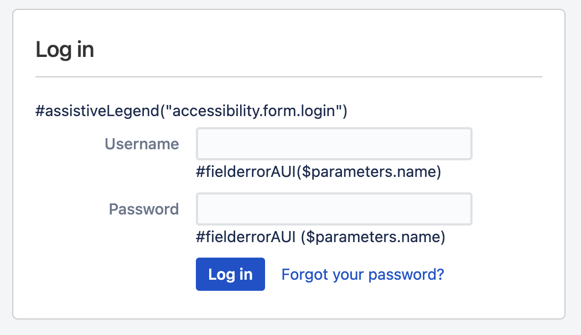Click the Log in title text
Image resolution: width=581 pixels, height=335 pixels.
[65, 50]
